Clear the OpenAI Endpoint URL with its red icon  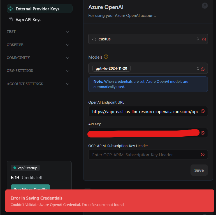click(203, 111)
